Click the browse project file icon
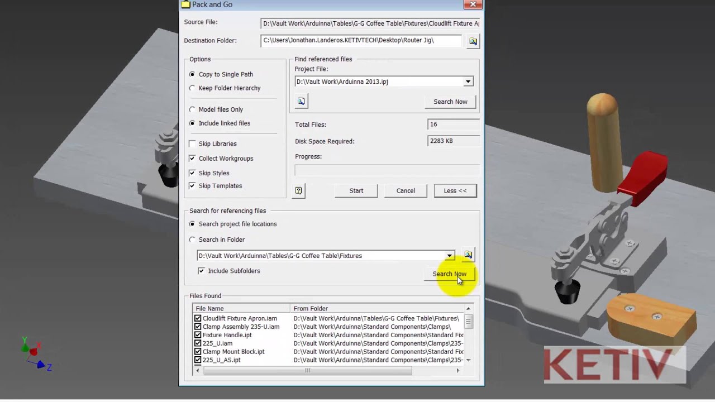This screenshot has width=715, height=402. (x=301, y=101)
